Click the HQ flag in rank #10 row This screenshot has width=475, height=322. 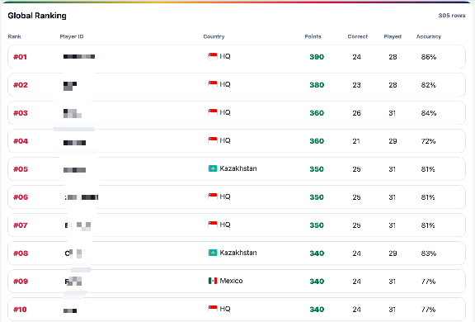click(x=213, y=309)
